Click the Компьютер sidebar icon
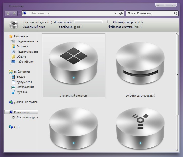The image size is (183, 157). click(x=11, y=112)
